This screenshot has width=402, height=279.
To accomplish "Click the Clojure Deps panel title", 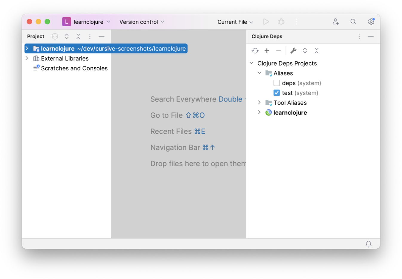I will (x=267, y=36).
